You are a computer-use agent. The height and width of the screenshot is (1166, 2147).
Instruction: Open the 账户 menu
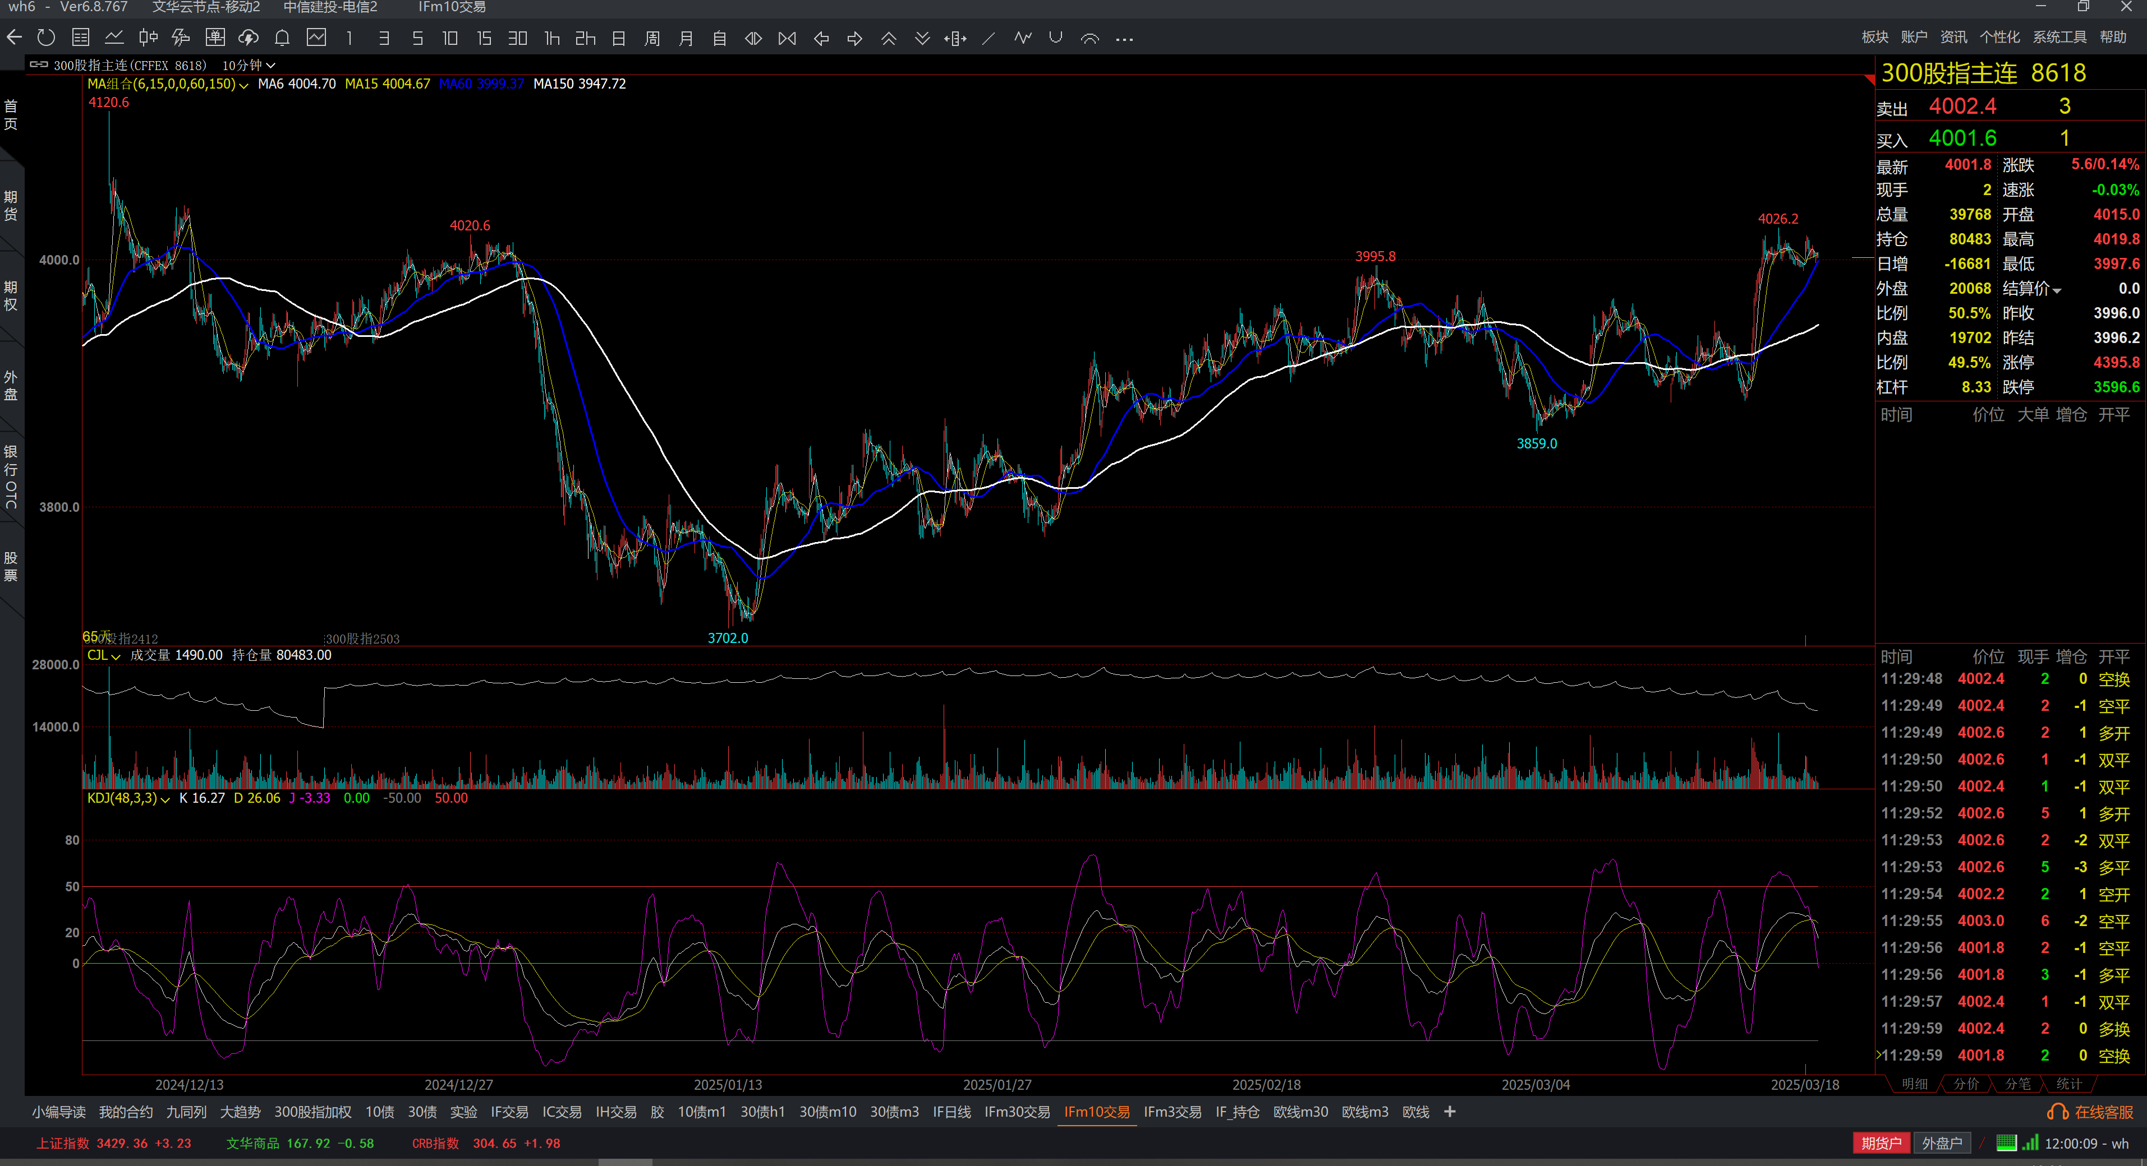(x=1914, y=36)
